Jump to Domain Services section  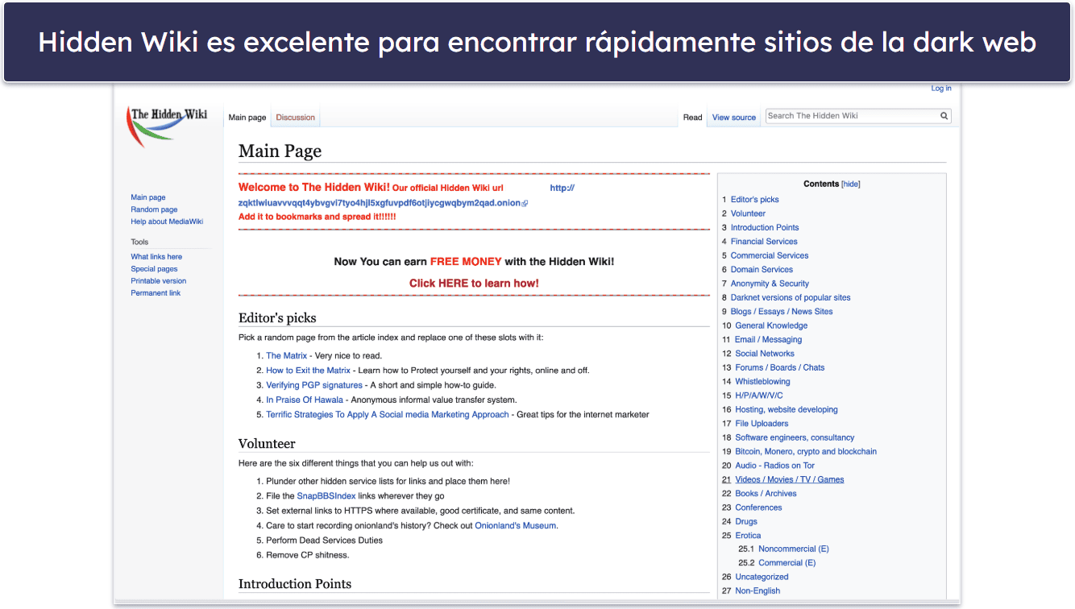click(x=762, y=270)
